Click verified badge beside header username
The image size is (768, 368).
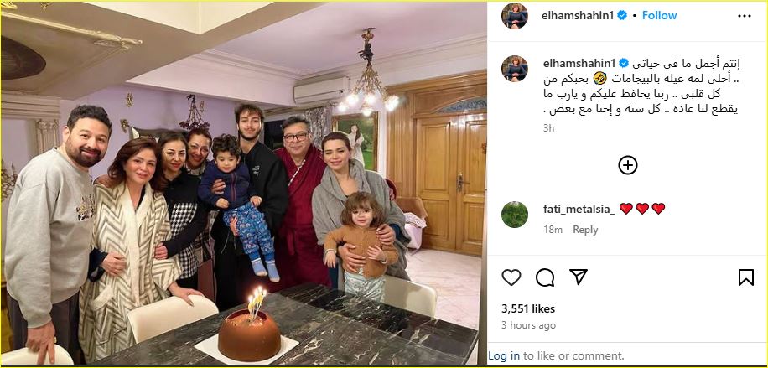coord(622,16)
